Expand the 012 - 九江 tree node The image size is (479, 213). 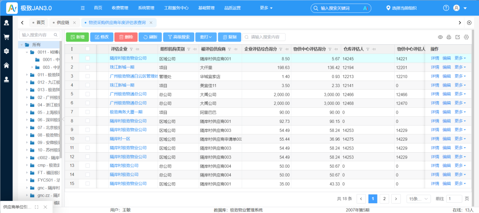click(27, 82)
